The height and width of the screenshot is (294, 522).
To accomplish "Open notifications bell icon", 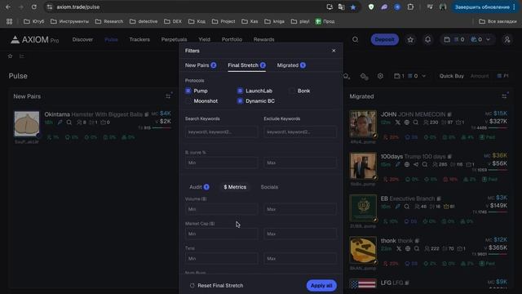I will 427,40.
